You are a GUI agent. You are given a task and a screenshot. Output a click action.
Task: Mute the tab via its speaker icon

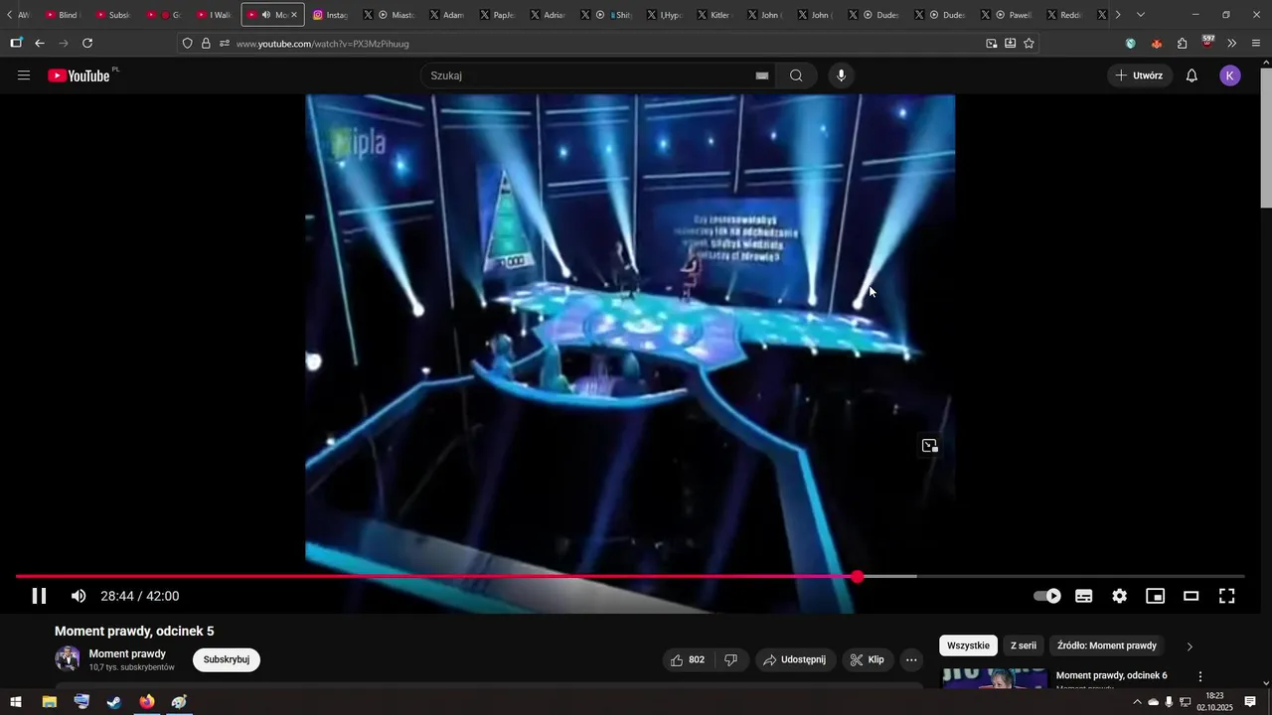(266, 15)
